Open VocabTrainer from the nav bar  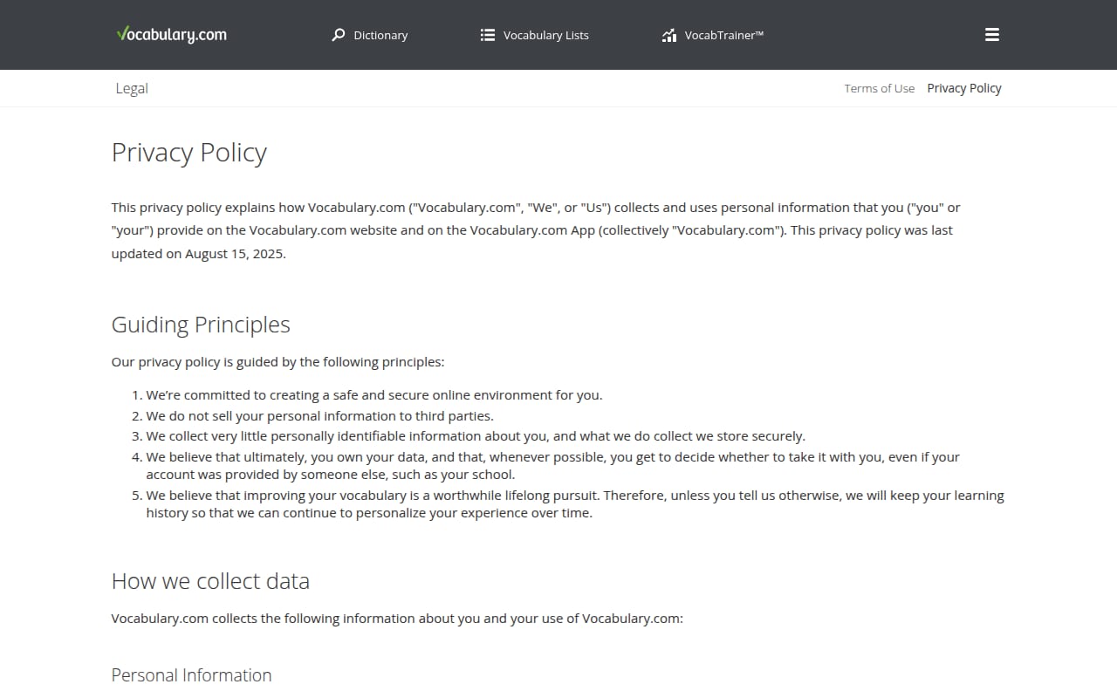click(713, 35)
